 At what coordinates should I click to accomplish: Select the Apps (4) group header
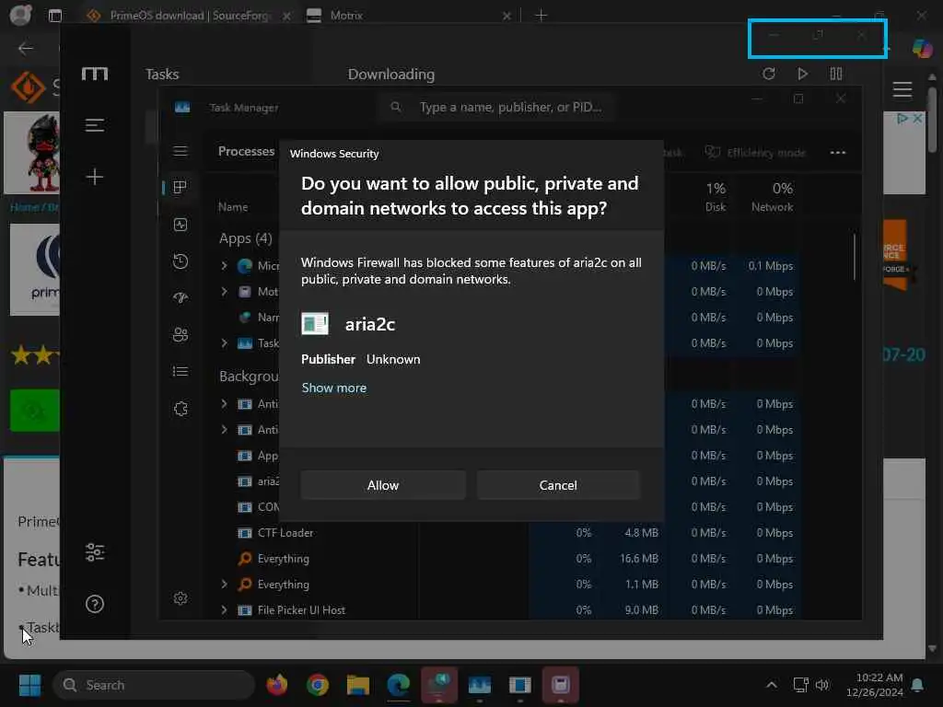point(245,238)
